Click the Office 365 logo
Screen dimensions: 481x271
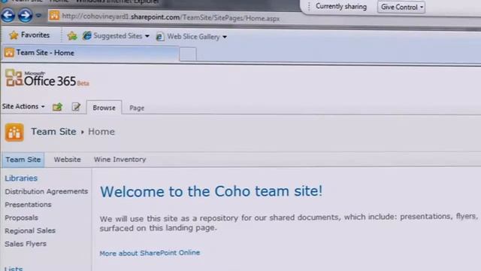(x=47, y=78)
